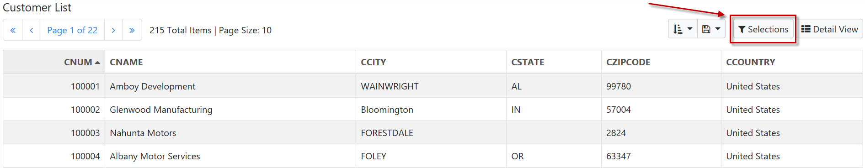
Task: Go to the first page of results
Action: pyautogui.click(x=13, y=30)
